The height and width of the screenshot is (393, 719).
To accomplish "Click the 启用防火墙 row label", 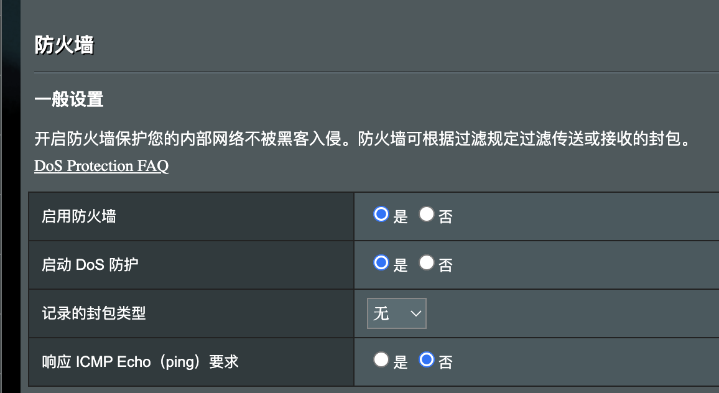I will click(78, 216).
